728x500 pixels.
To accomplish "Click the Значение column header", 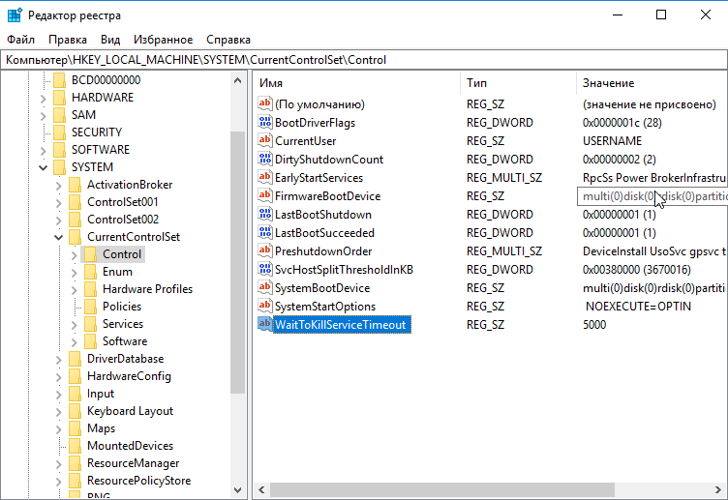I will 652,83.
